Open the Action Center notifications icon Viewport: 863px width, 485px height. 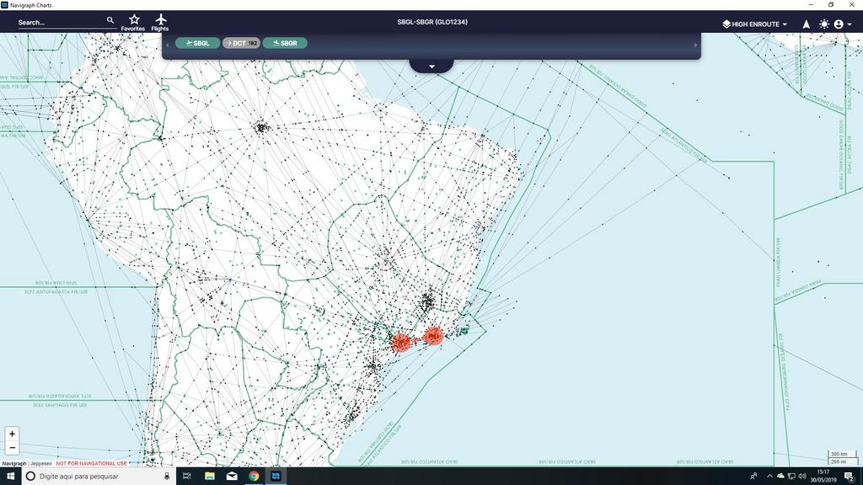[850, 477]
